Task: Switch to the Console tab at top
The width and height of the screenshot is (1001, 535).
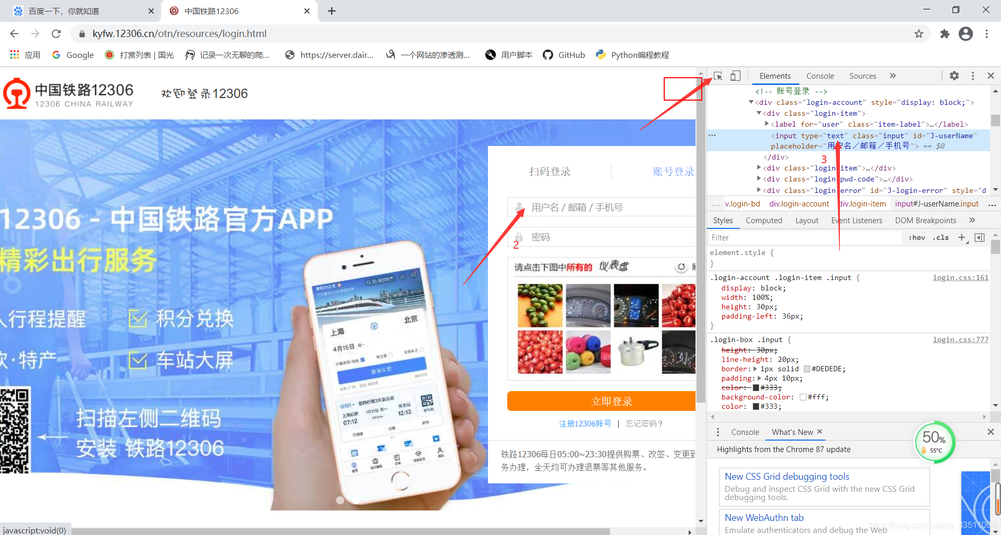Action: (x=820, y=76)
